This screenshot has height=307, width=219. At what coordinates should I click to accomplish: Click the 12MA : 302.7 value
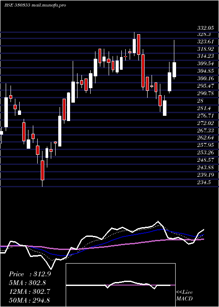(x=29, y=291)
